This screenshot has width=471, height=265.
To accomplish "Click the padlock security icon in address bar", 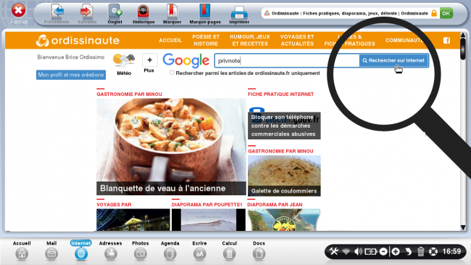I will 434,13.
